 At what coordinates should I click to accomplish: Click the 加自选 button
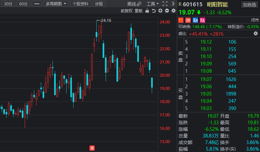click(249, 4)
